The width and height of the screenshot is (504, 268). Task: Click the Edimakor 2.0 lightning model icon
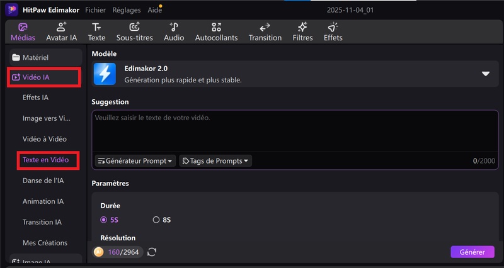click(x=105, y=74)
